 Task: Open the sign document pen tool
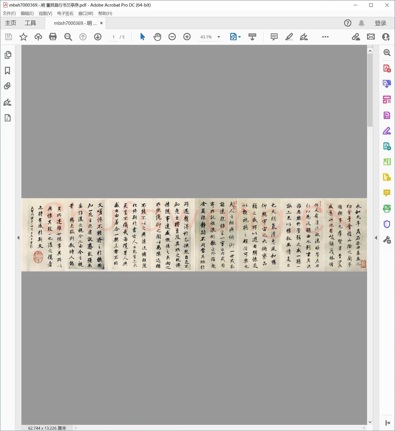coord(304,37)
